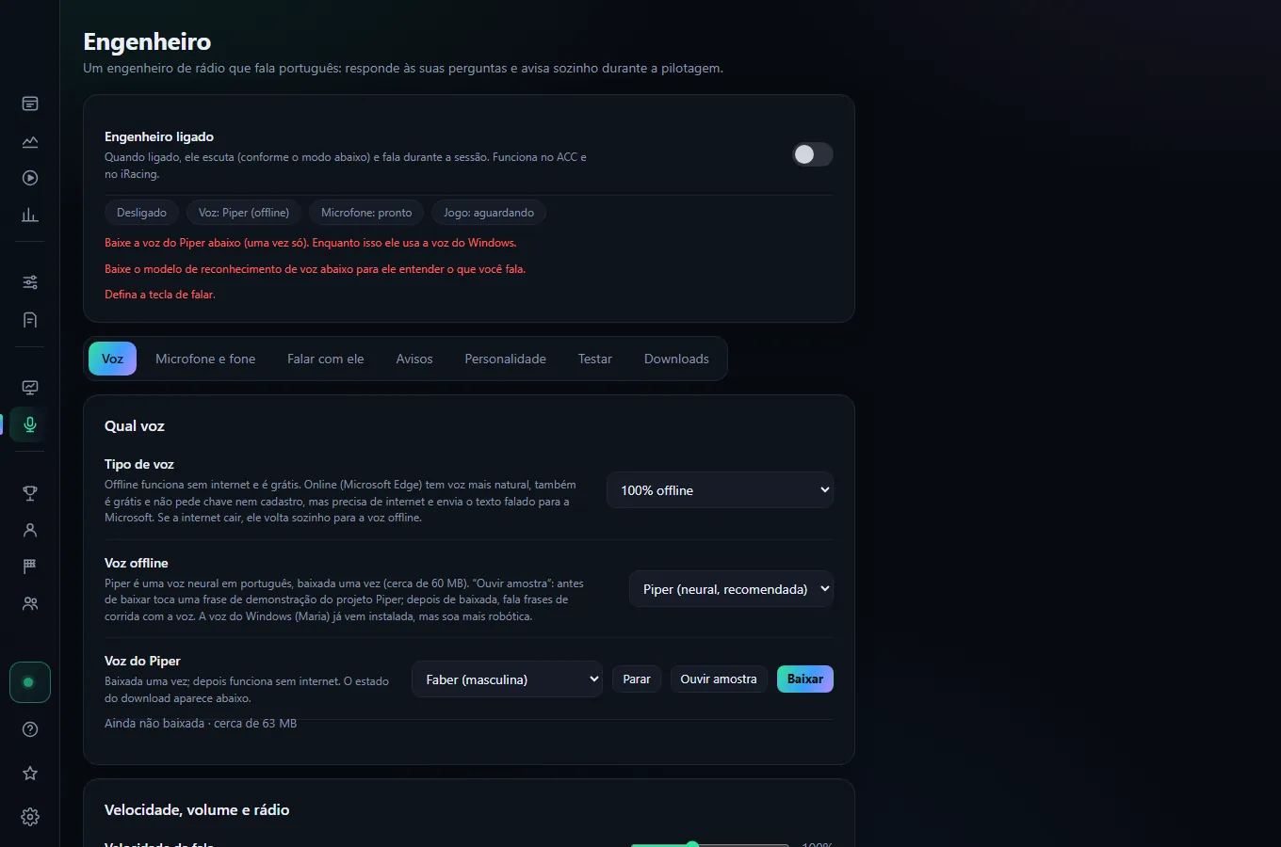Switch to the Testar tab

(x=595, y=359)
